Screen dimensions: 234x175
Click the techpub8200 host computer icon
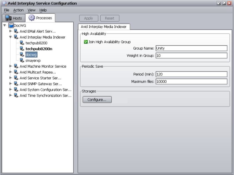(x=22, y=43)
